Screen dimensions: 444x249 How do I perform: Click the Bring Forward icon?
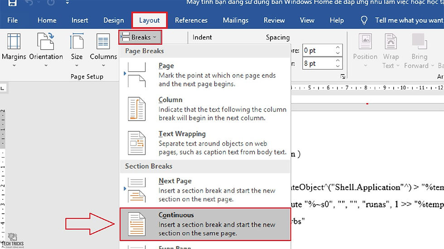[x=420, y=42]
